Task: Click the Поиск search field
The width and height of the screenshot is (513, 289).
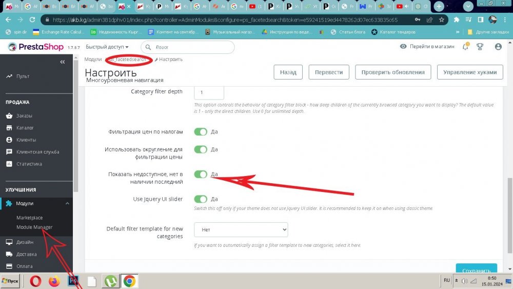Action: (187, 47)
